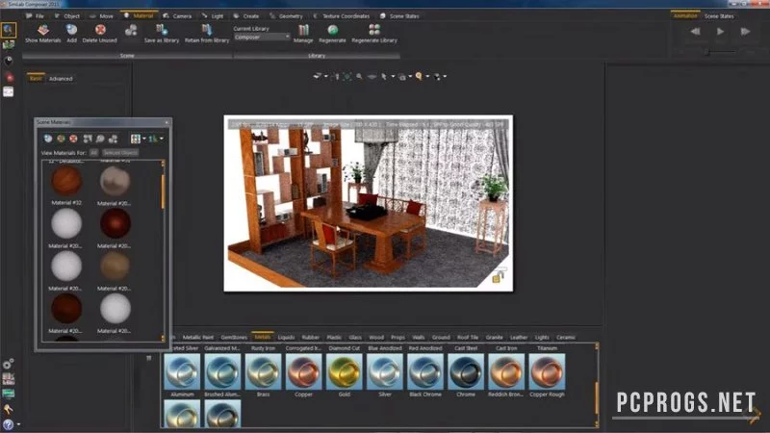Screen dimensions: 770x433
Task: Select the Leather library category tab
Action: [519, 338]
